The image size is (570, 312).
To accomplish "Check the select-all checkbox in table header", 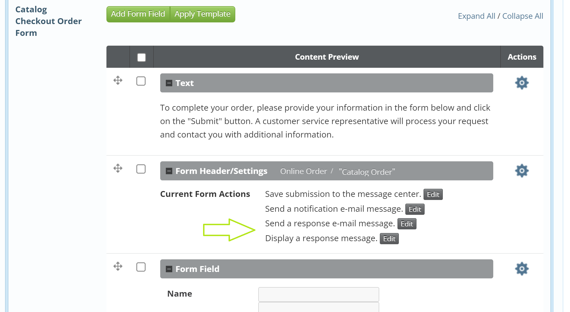I will 141,57.
